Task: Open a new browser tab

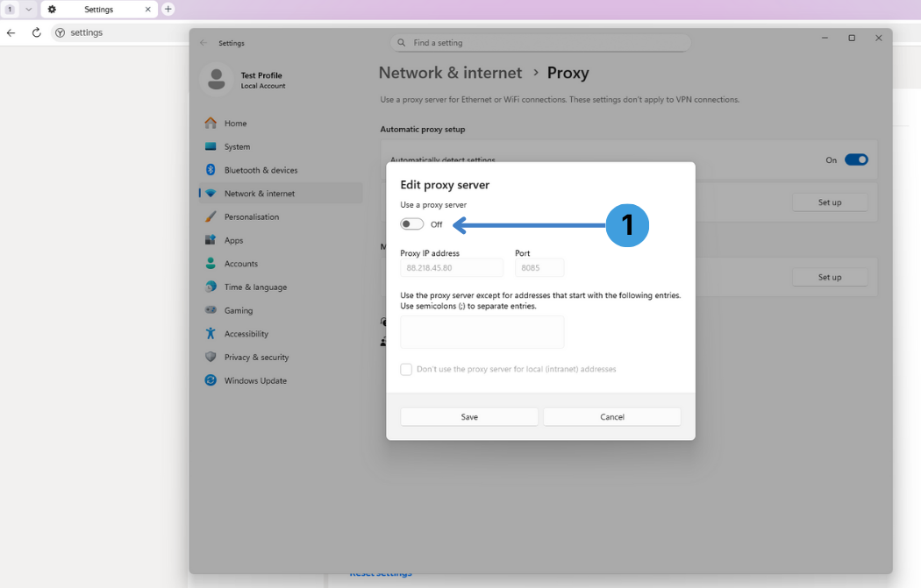Action: tap(168, 9)
